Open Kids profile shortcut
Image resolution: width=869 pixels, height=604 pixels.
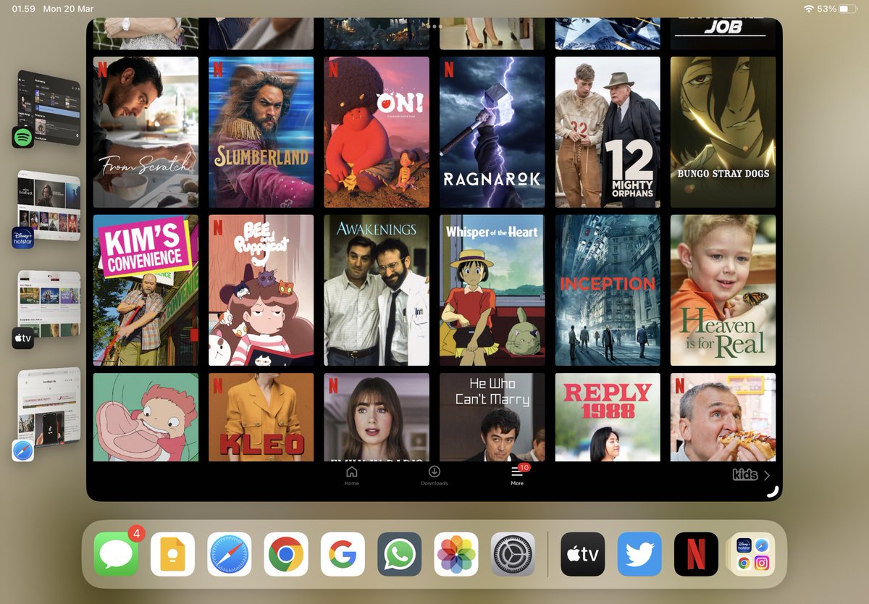click(751, 475)
